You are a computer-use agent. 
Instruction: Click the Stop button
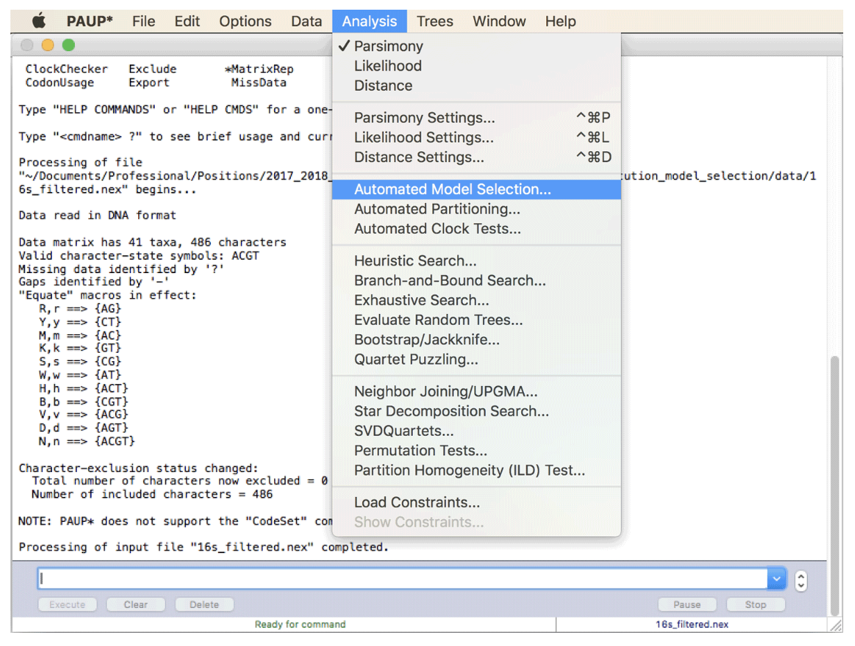[x=755, y=604]
